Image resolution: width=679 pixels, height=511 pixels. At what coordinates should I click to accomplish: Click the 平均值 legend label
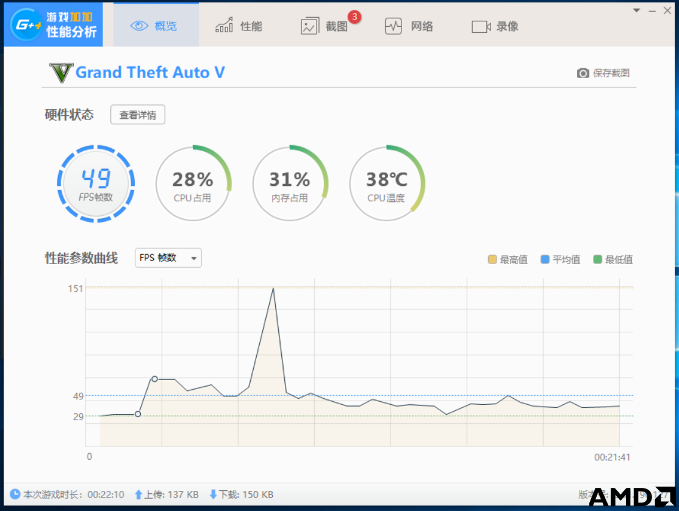(x=566, y=260)
